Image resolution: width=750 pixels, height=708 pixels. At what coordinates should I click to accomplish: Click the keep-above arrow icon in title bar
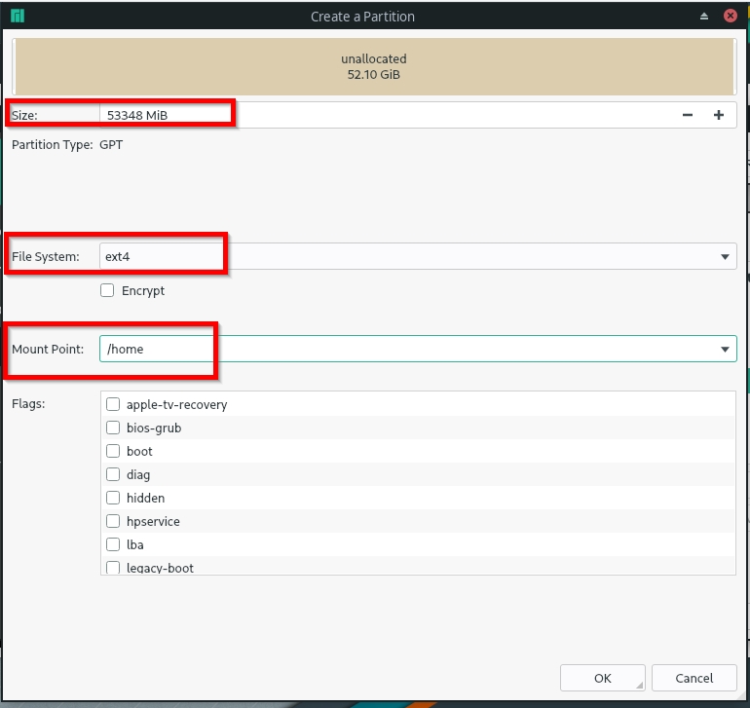pos(704,17)
